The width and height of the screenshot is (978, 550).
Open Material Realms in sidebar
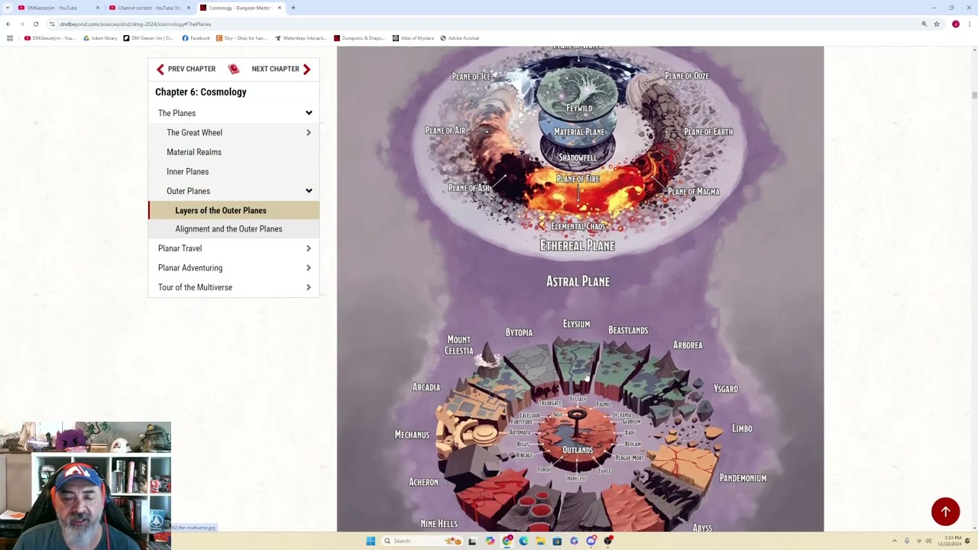coord(194,152)
